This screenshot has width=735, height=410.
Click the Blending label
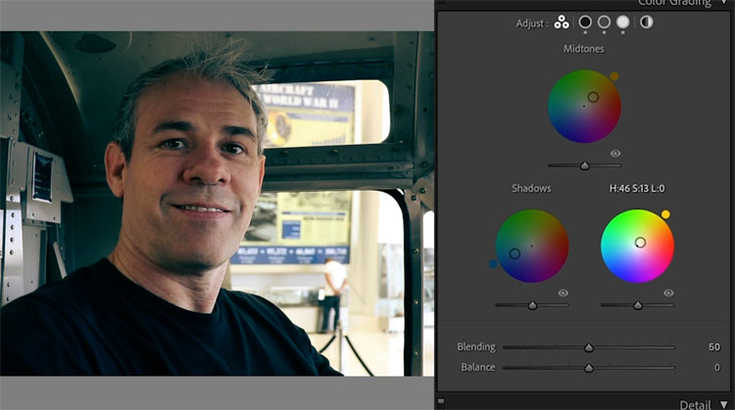point(476,347)
